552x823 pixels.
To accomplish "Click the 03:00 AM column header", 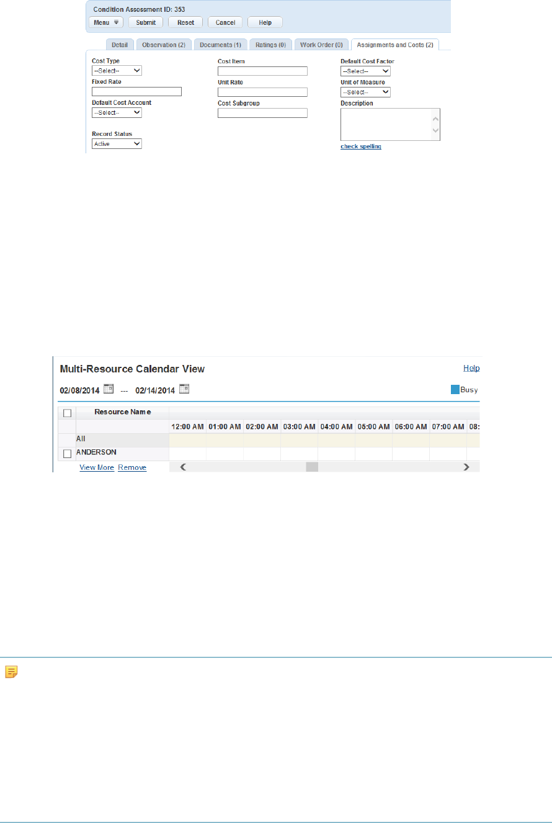I will (x=299, y=426).
